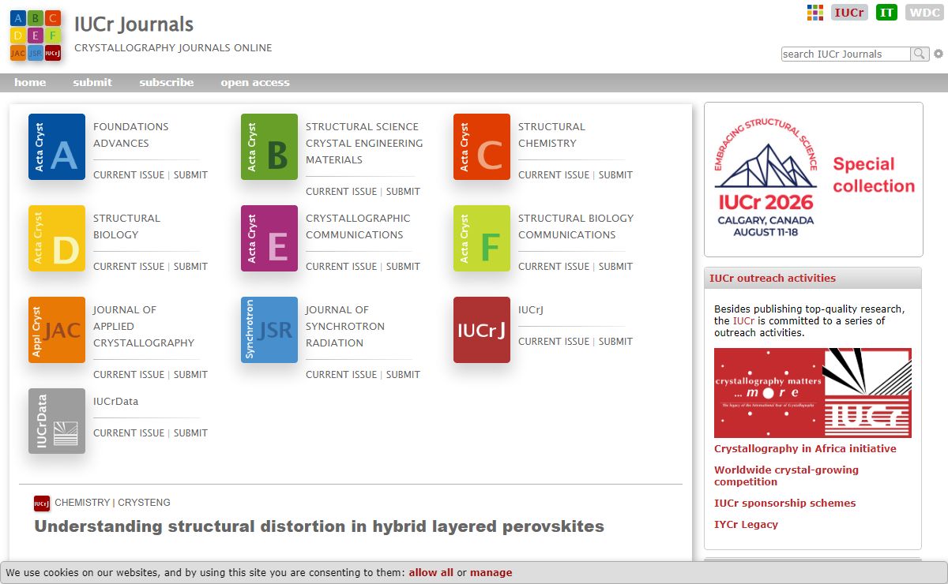Image resolution: width=948 pixels, height=584 pixels.
Task: Click SUBMIT for Structural Chemistry
Action: (x=615, y=175)
